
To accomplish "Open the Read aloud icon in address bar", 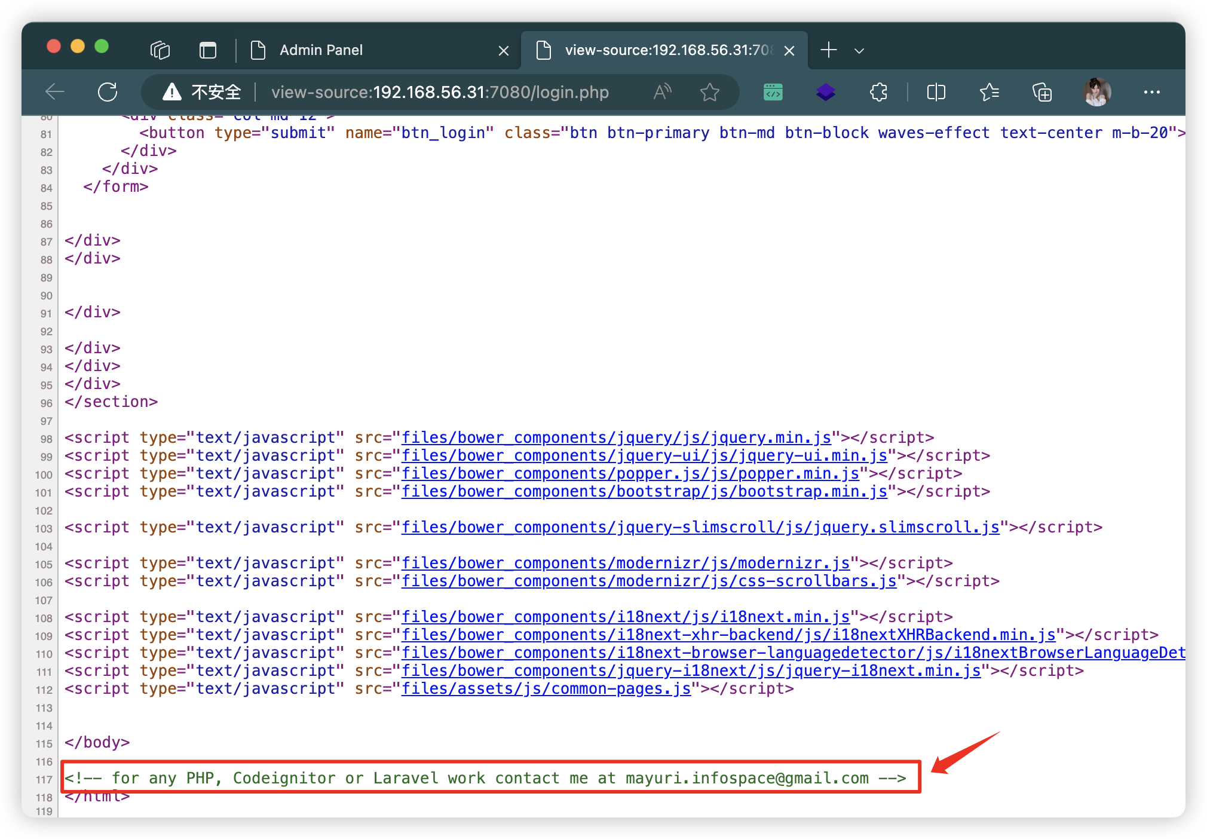I will pyautogui.click(x=662, y=92).
